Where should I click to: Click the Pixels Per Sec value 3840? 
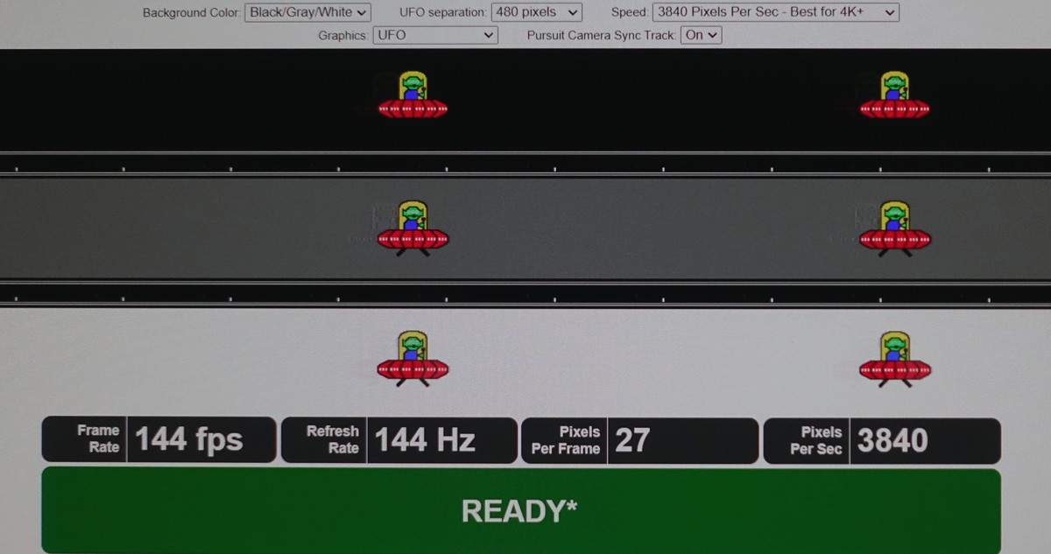click(892, 440)
